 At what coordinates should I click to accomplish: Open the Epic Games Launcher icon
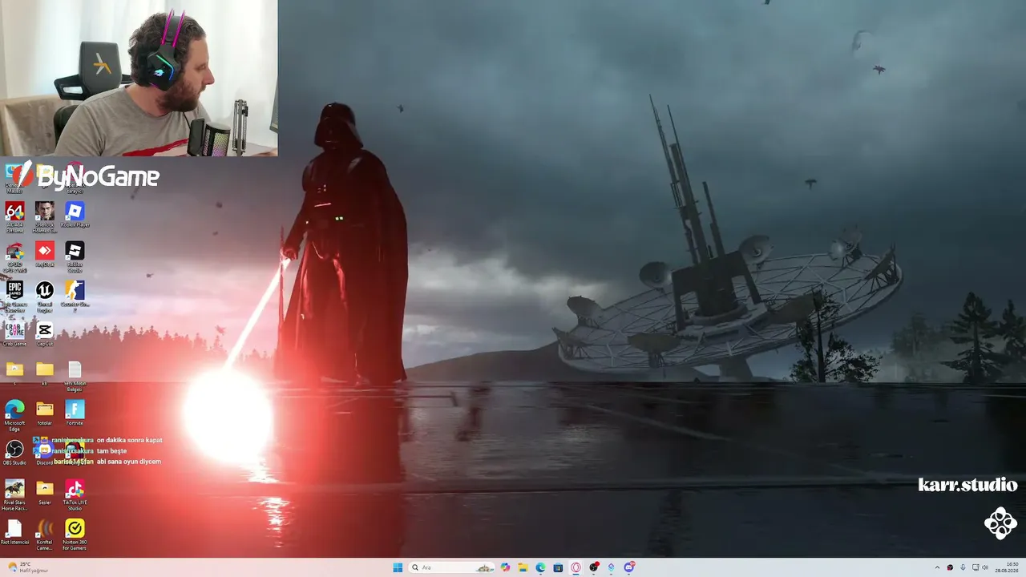14,295
